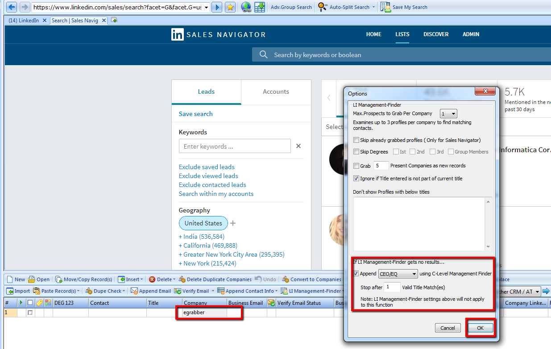Expand the Insert dropdown
The height and width of the screenshot is (349, 551).
pyautogui.click(x=142, y=279)
